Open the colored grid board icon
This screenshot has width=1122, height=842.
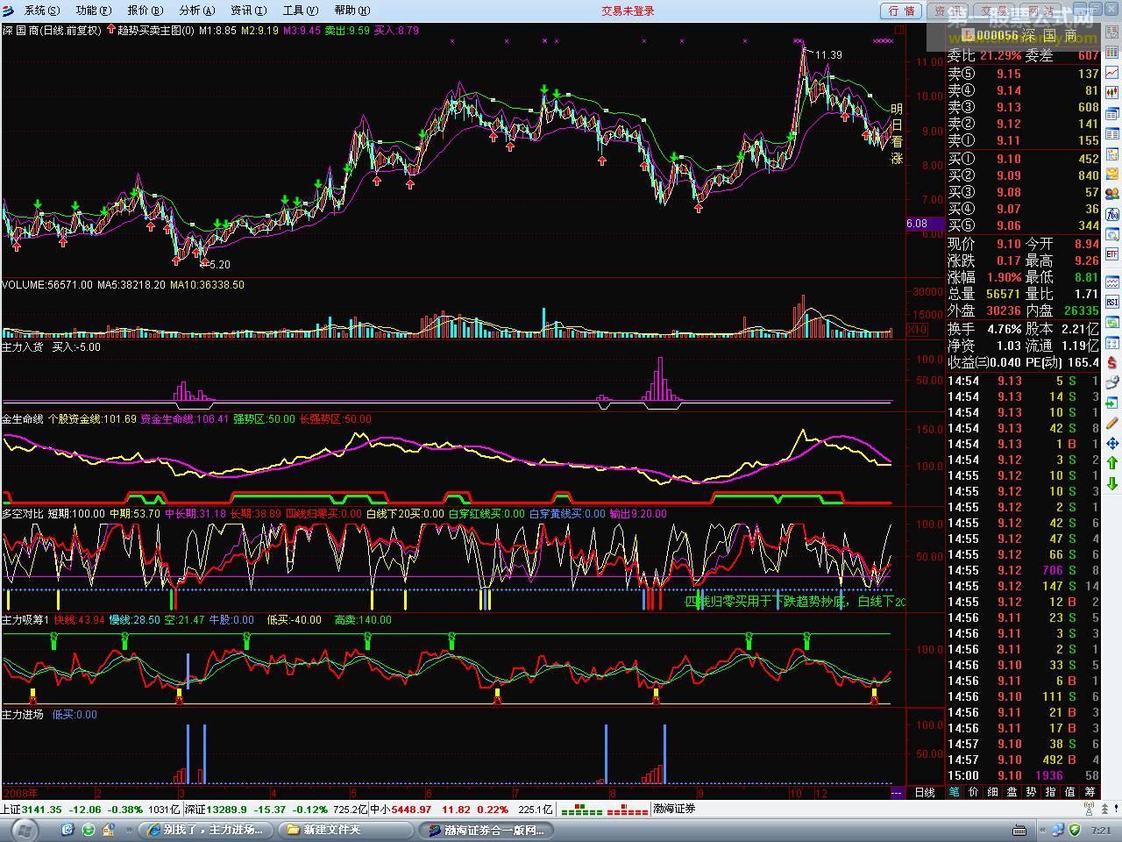click(1112, 52)
